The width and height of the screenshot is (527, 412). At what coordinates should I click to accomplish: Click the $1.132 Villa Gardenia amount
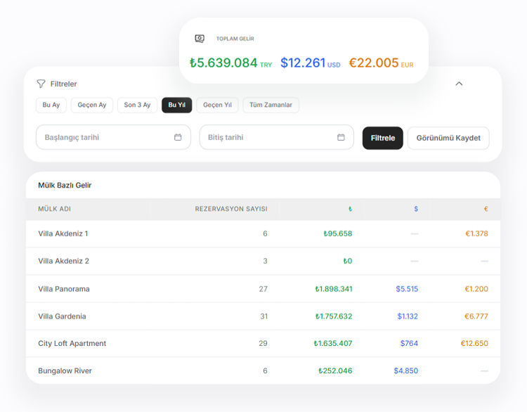[x=408, y=316]
